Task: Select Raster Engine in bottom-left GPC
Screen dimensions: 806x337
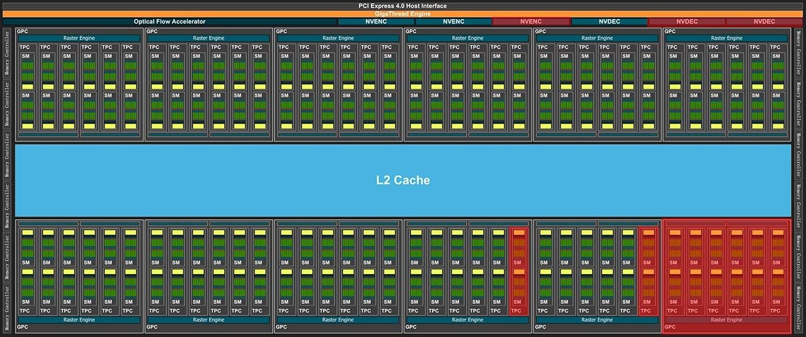Action: pos(79,319)
